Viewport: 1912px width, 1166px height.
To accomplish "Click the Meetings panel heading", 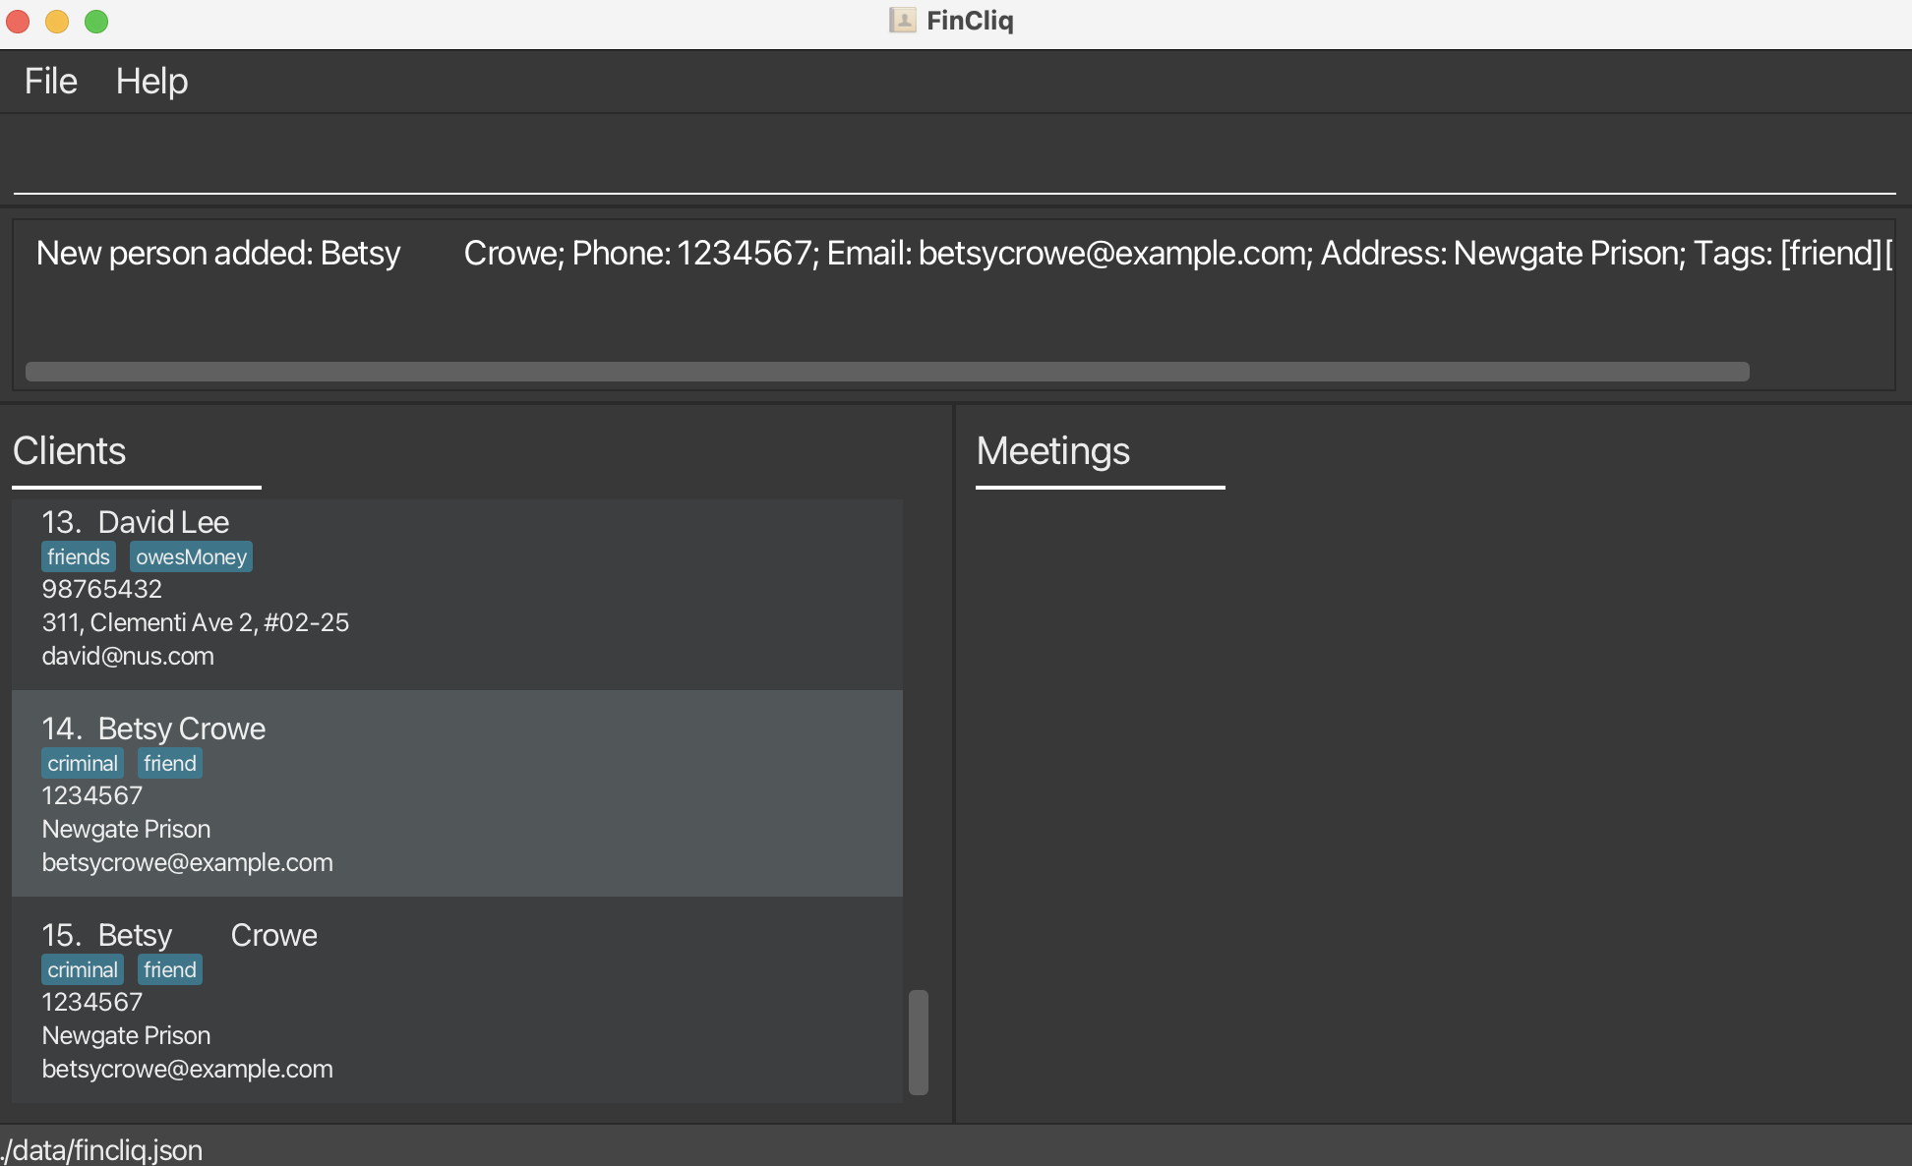I will coord(1052,451).
